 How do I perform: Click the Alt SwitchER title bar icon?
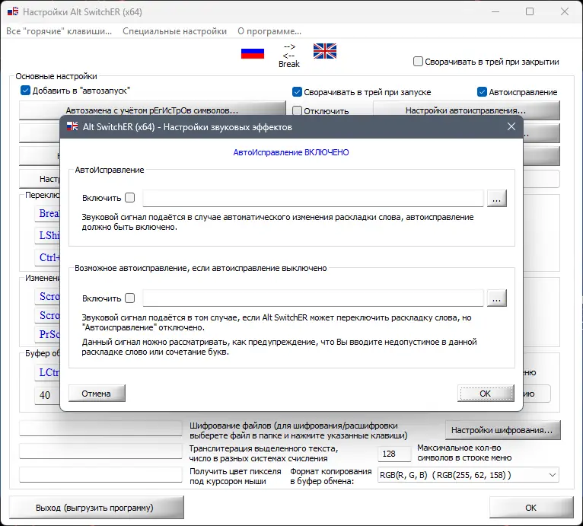[x=13, y=11]
